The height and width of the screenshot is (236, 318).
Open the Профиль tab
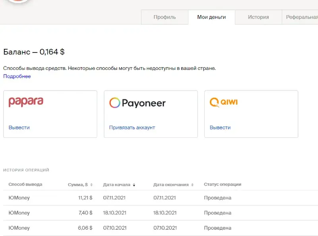[165, 17]
